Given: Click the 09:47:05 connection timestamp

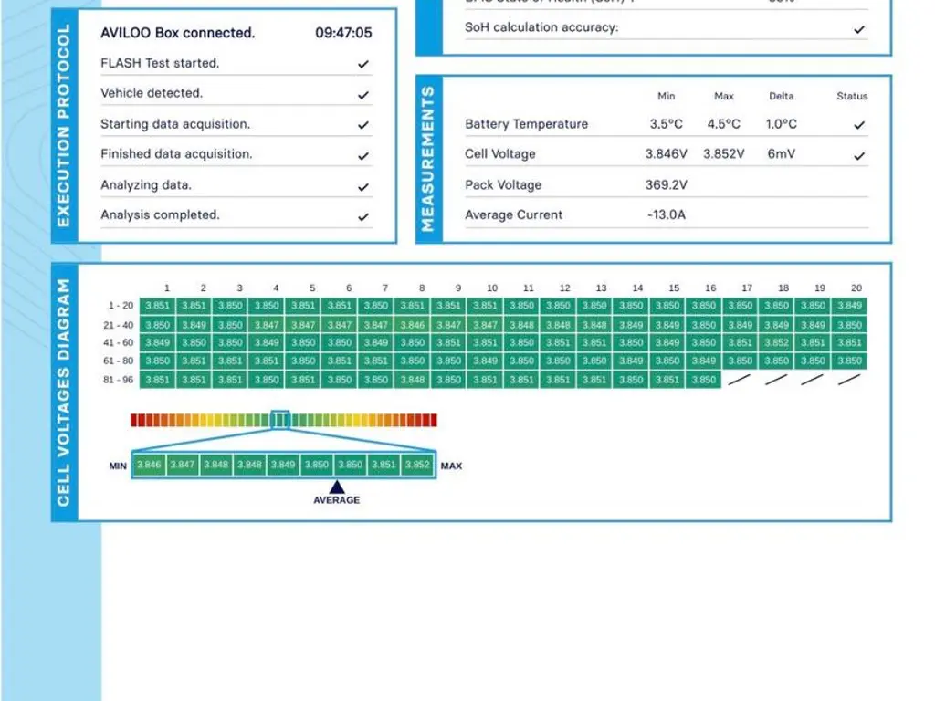Looking at the screenshot, I should [x=343, y=33].
